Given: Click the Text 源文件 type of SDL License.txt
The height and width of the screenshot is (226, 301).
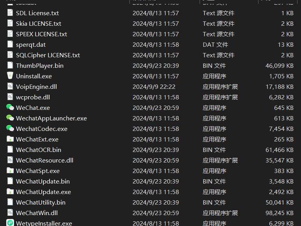Looking at the screenshot, I should coord(219,13).
